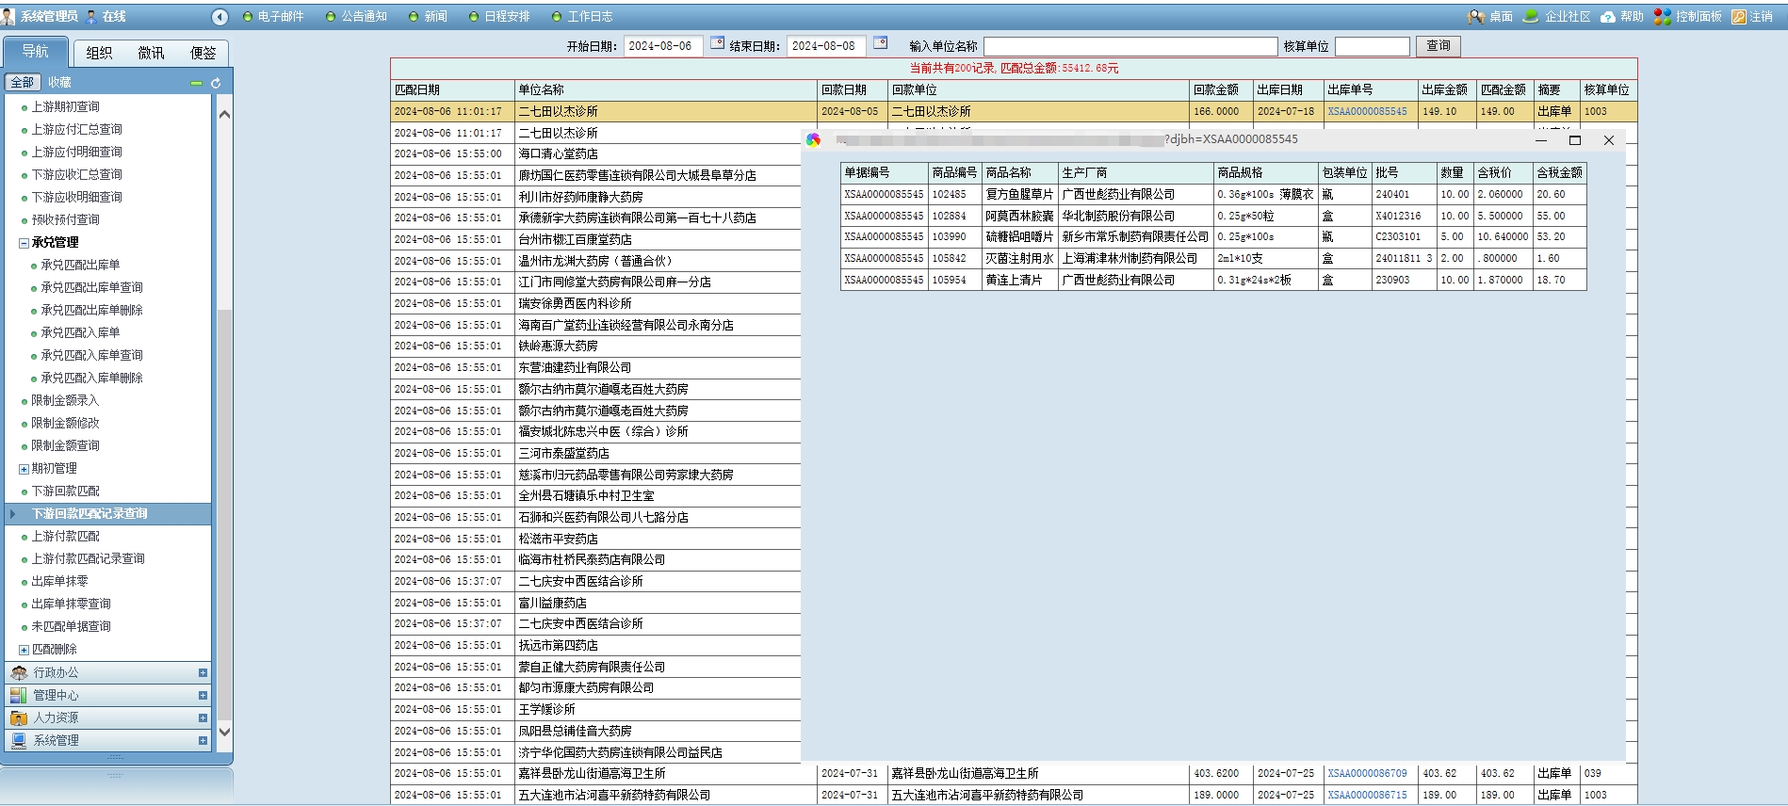Click the refresh navigation tree icon
Viewport: 1788px width, 806px height.
[x=216, y=83]
